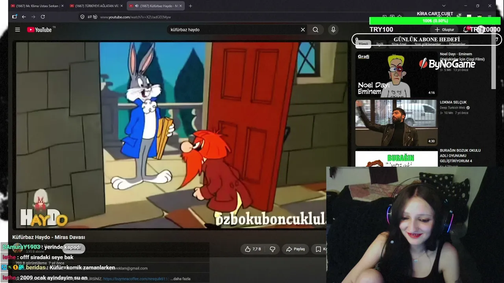Go to the YouTube home logo
The width and height of the screenshot is (504, 283).
point(39,29)
